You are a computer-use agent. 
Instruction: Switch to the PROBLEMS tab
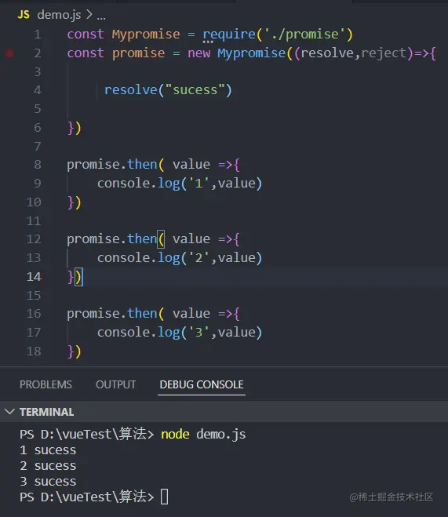tap(46, 384)
